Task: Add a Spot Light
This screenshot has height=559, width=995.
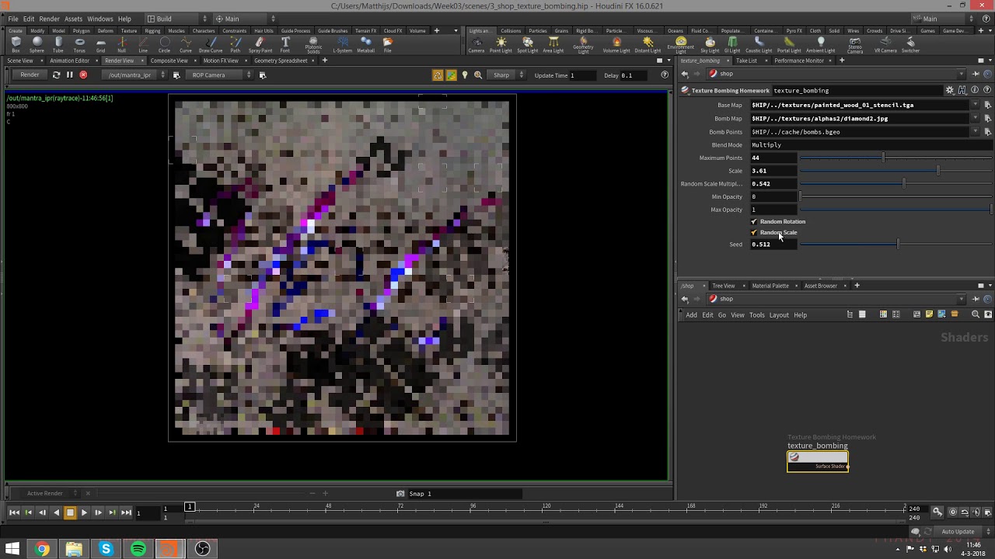Action: coord(527,45)
